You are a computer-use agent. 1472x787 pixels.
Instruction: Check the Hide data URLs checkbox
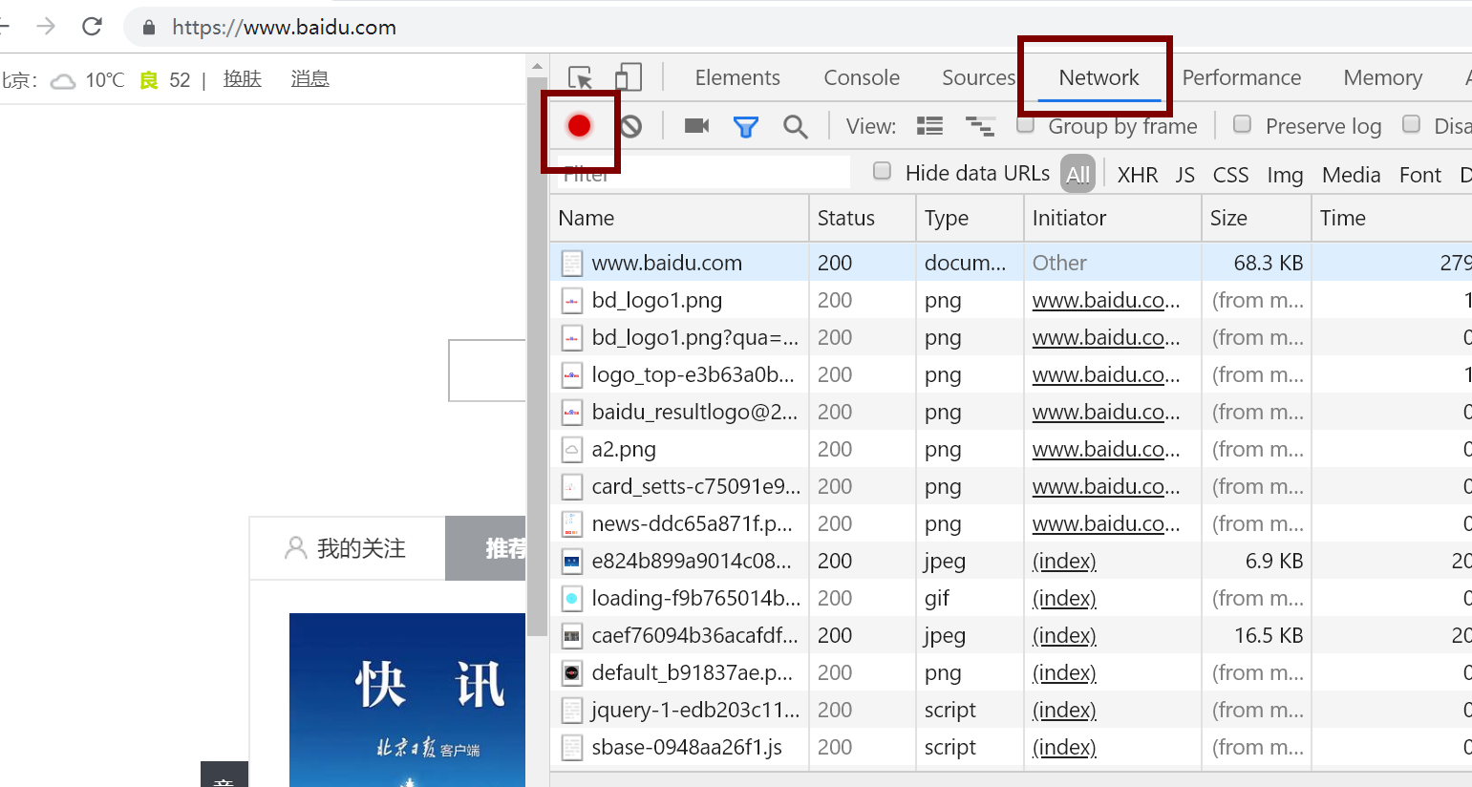(x=883, y=171)
